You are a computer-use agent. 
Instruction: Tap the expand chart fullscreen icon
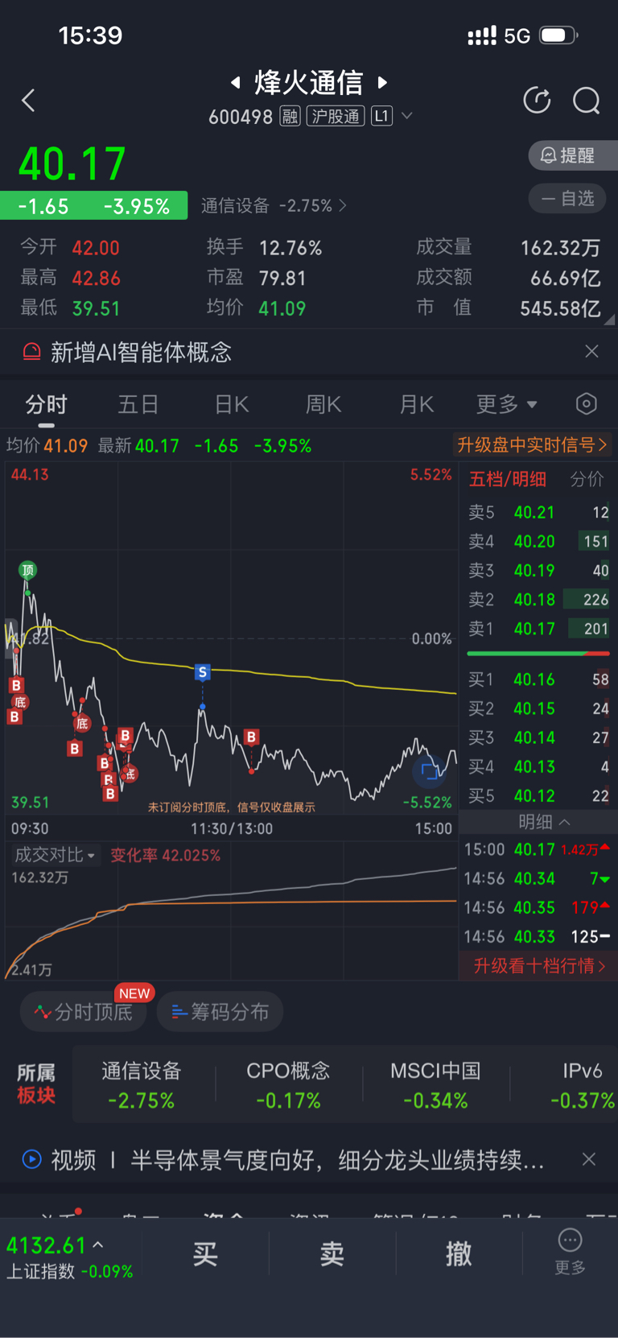(x=429, y=772)
